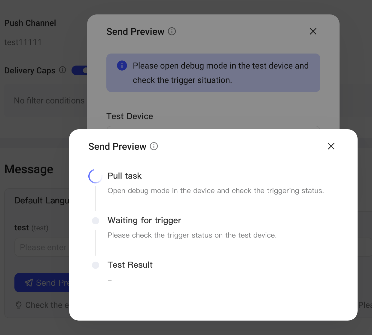Close the dimmed Send Preview dialog behind
This screenshot has width=372, height=335.
(x=313, y=31)
